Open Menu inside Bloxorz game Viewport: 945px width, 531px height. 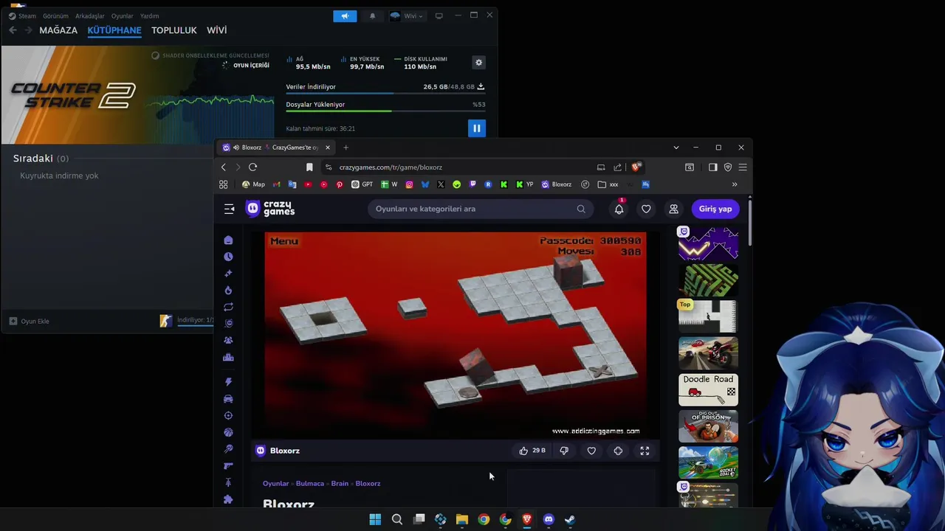click(284, 241)
